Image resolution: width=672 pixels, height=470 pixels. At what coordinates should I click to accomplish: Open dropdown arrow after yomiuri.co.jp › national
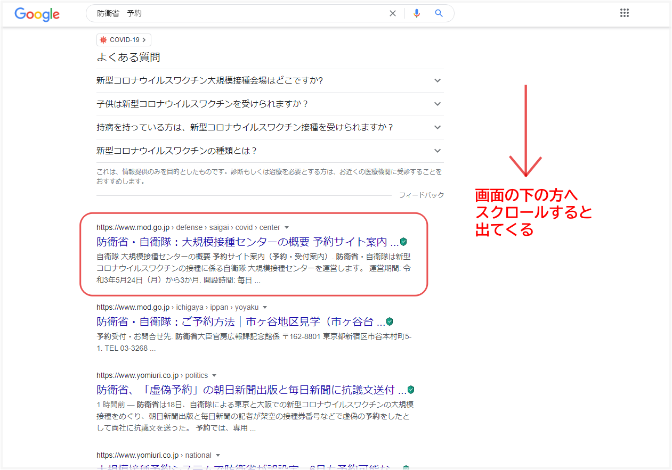(x=218, y=456)
